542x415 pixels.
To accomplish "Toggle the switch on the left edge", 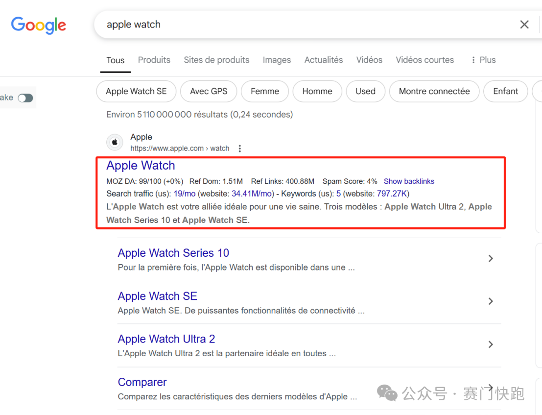I will 25,98.
